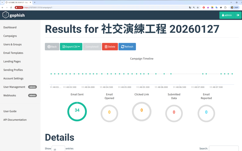Focus the table Search field
The width and height of the screenshot is (242, 151).
224,149
